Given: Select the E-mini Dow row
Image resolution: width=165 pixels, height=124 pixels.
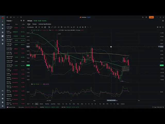Looking at the screenshot, I should (x=15, y=28).
